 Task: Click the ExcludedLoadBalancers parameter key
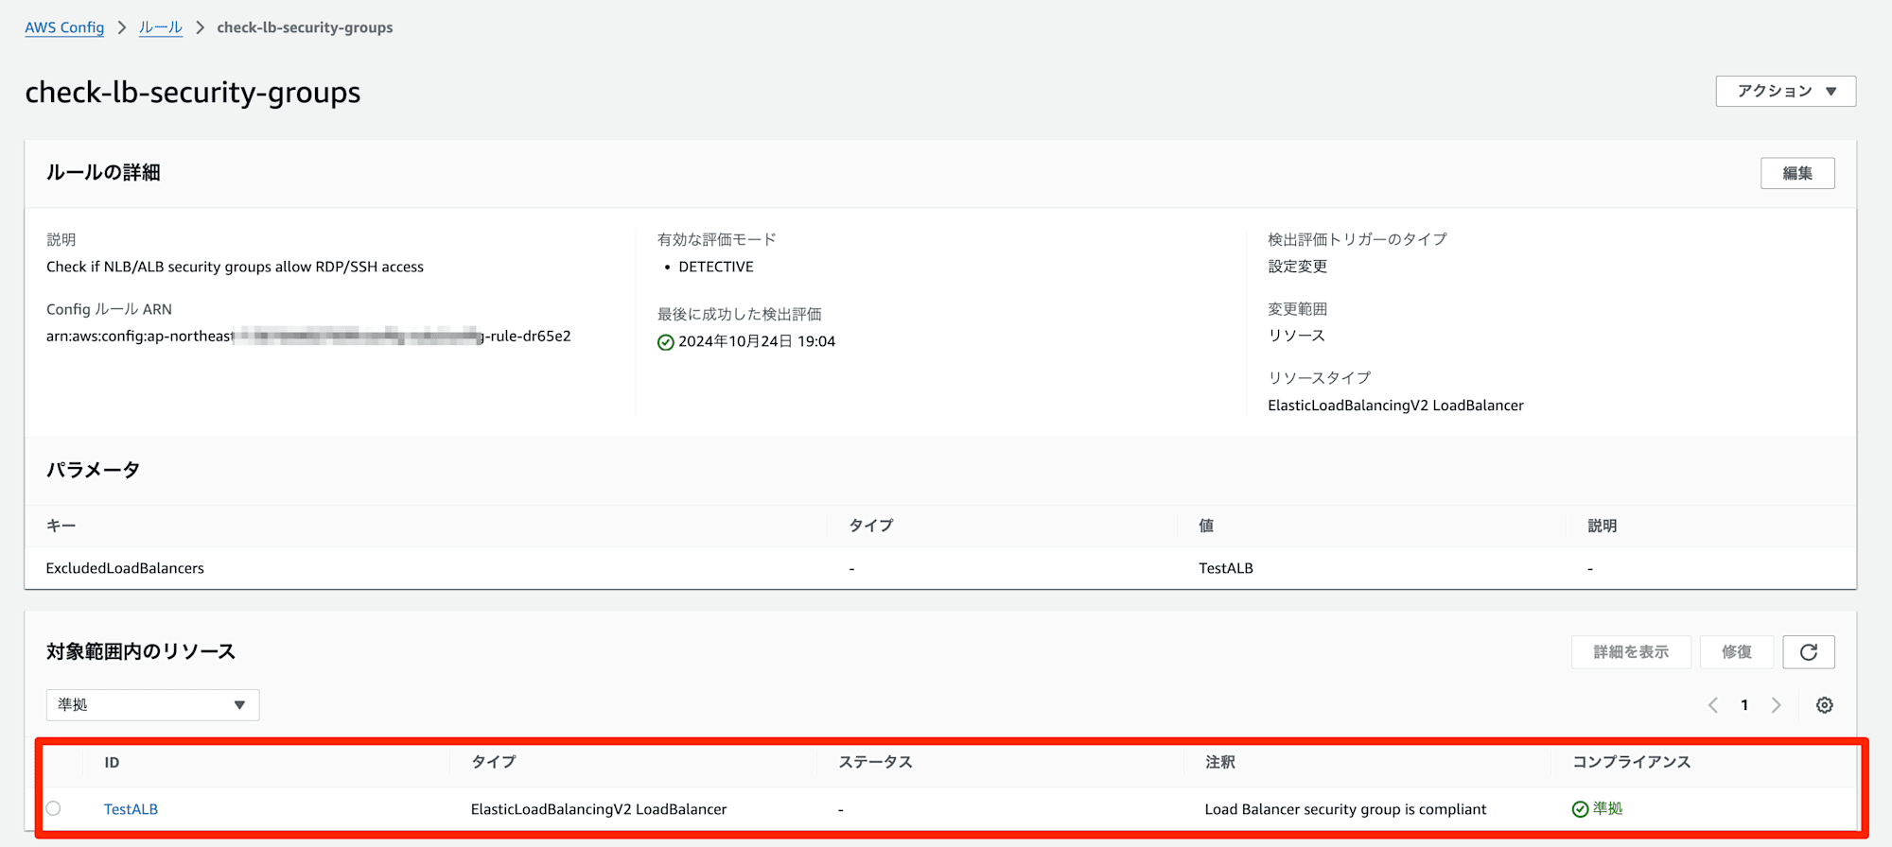point(125,568)
